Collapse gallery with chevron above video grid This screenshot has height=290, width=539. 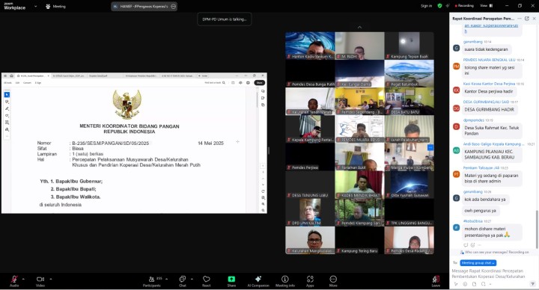359,27
